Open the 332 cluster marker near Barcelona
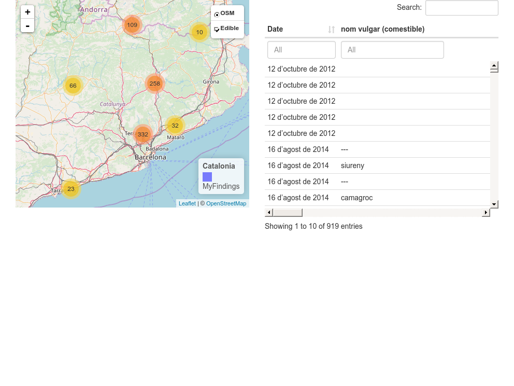514x386 pixels. click(143, 134)
